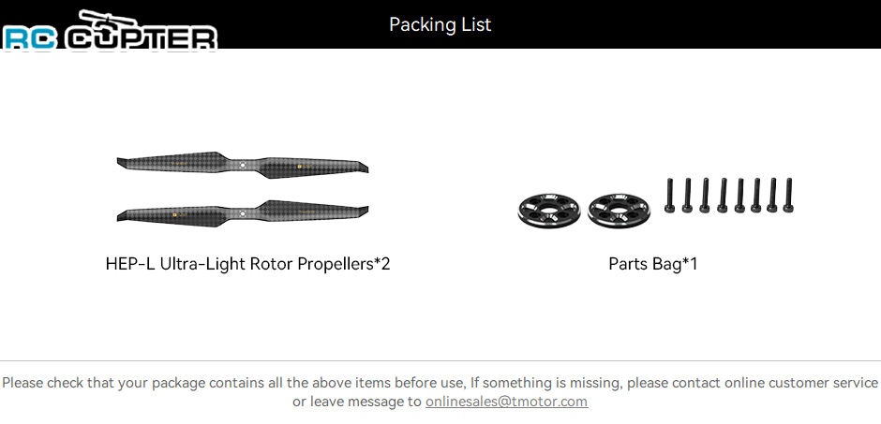This screenshot has width=881, height=424.
Task: Click the yellow marking on lower propeller
Action: (x=174, y=214)
